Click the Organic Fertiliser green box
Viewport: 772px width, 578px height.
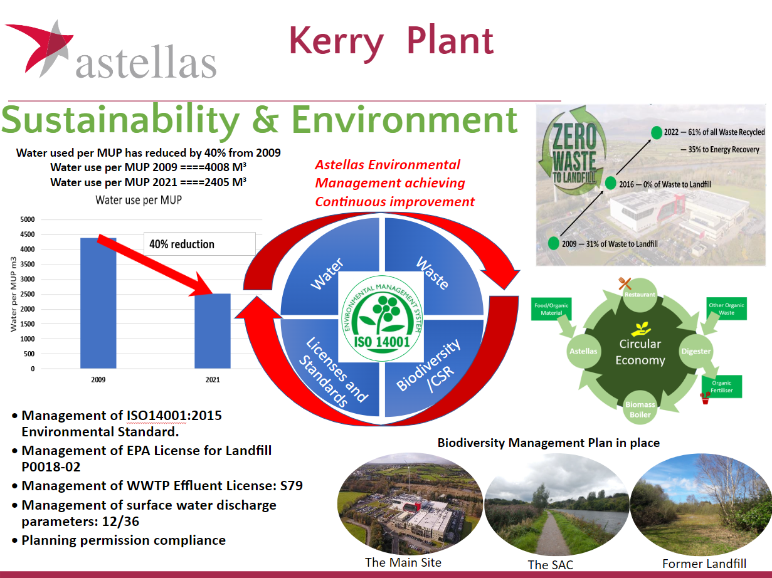pyautogui.click(x=722, y=386)
